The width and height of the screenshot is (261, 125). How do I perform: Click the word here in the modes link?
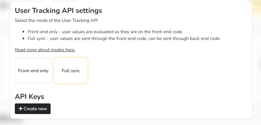(71, 50)
